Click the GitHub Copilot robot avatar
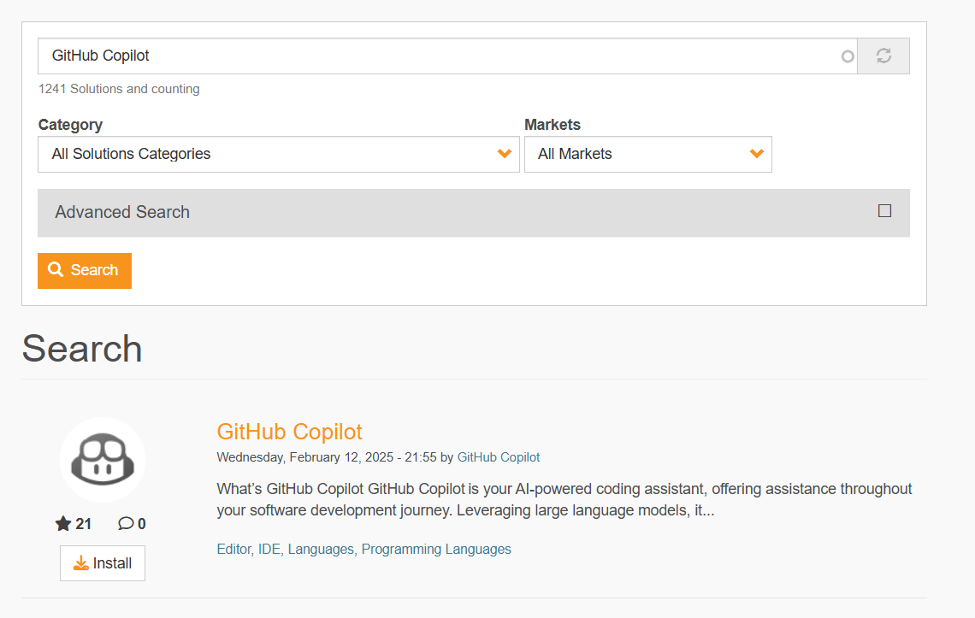Viewport: 975px width, 618px height. tap(103, 459)
